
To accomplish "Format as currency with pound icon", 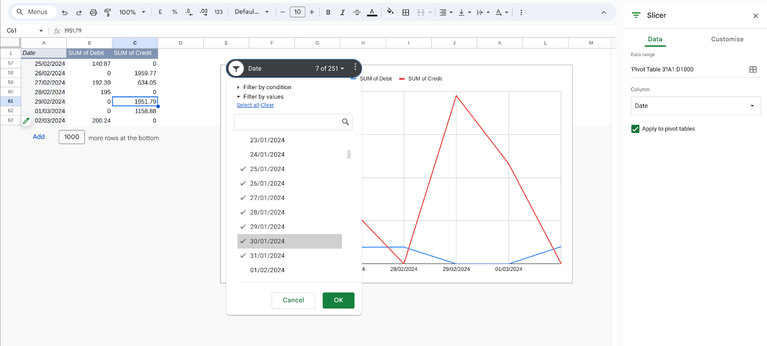I will pos(160,12).
